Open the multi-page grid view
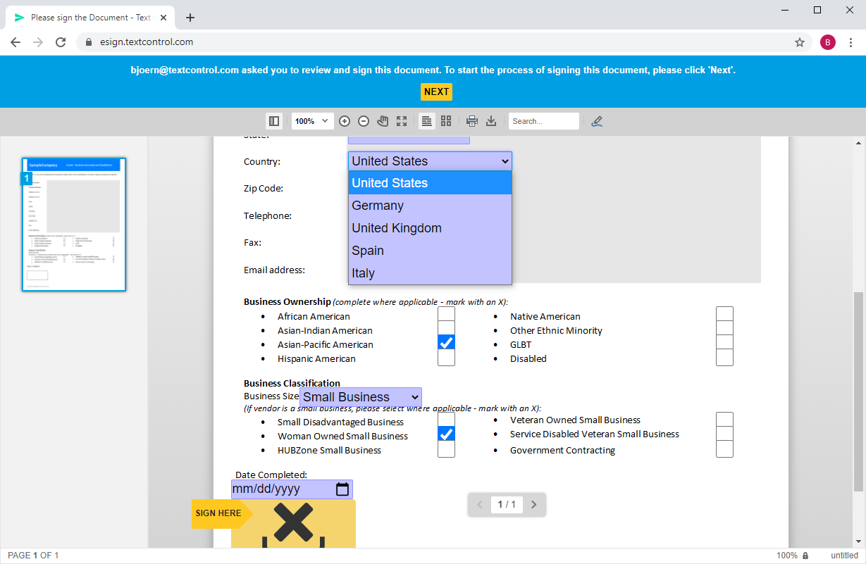This screenshot has height=564, width=866. point(446,120)
